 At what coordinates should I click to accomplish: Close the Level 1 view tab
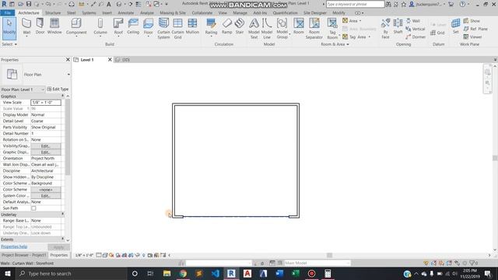pyautogui.click(x=110, y=60)
